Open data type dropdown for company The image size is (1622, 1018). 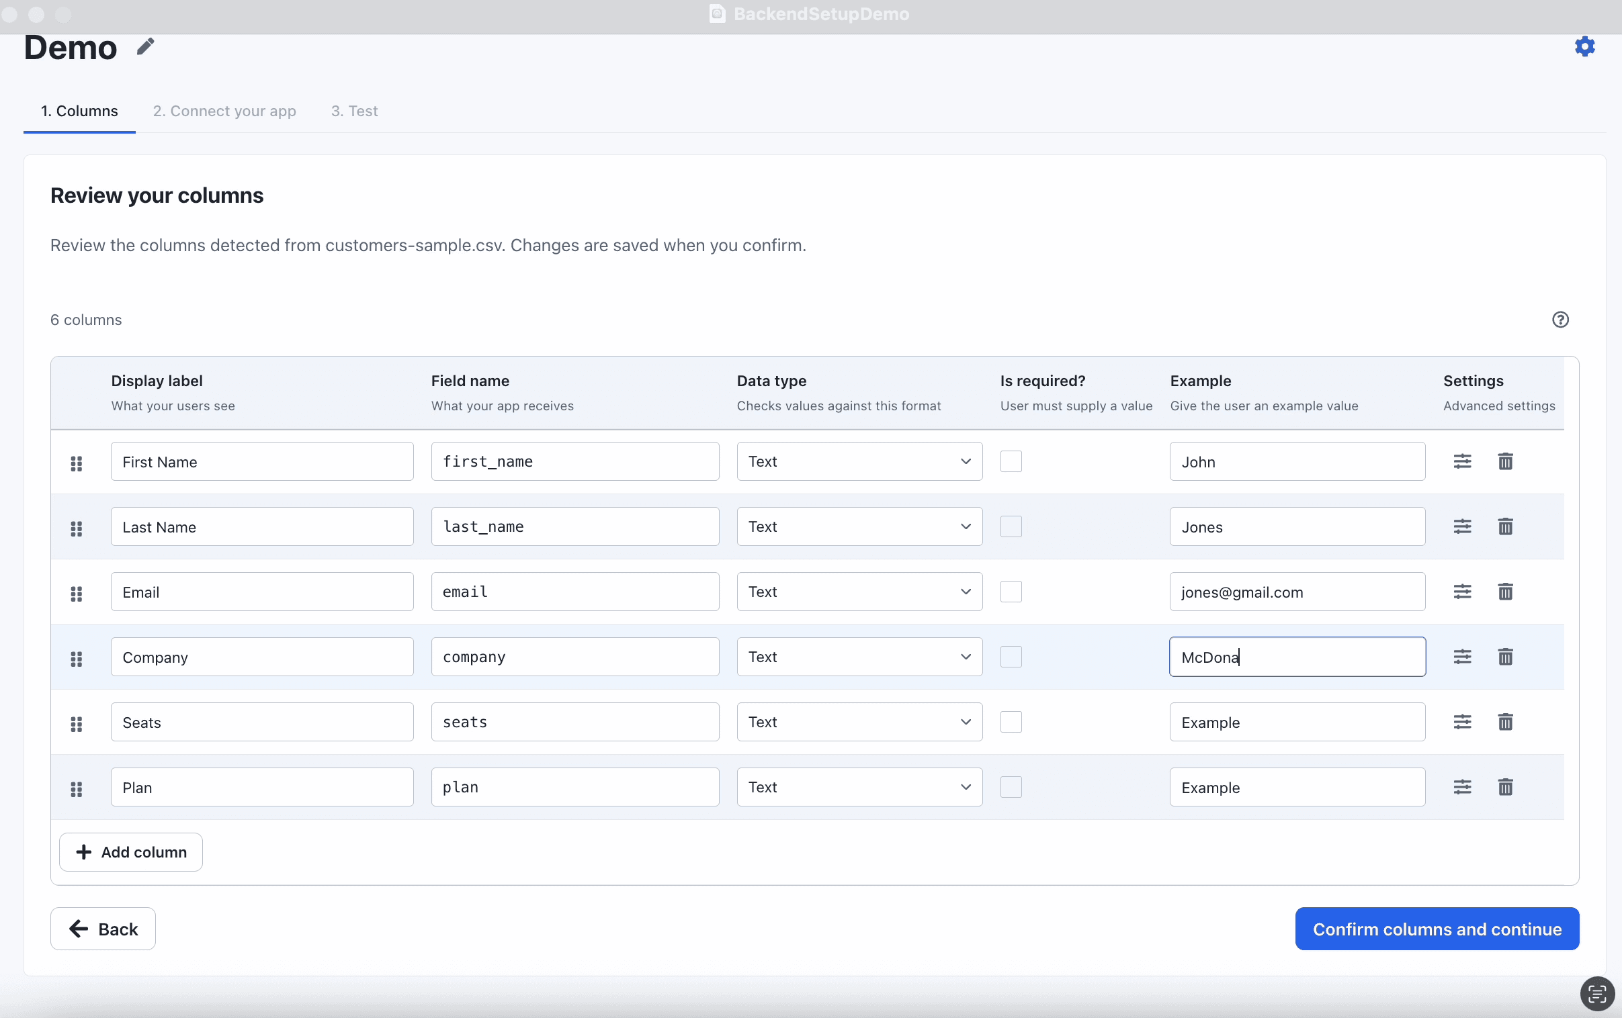(859, 657)
